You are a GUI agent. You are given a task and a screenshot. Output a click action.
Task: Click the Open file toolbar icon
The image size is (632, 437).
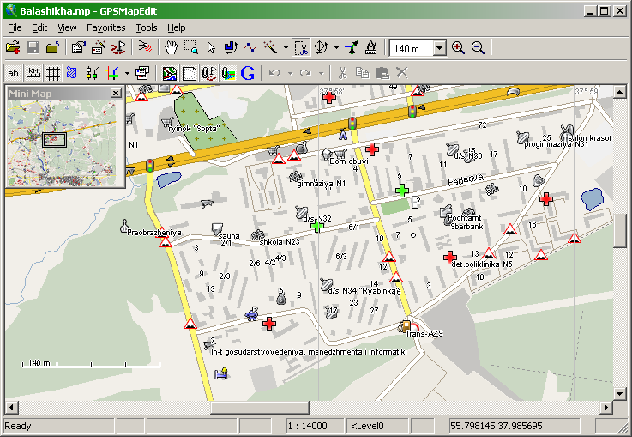point(13,48)
